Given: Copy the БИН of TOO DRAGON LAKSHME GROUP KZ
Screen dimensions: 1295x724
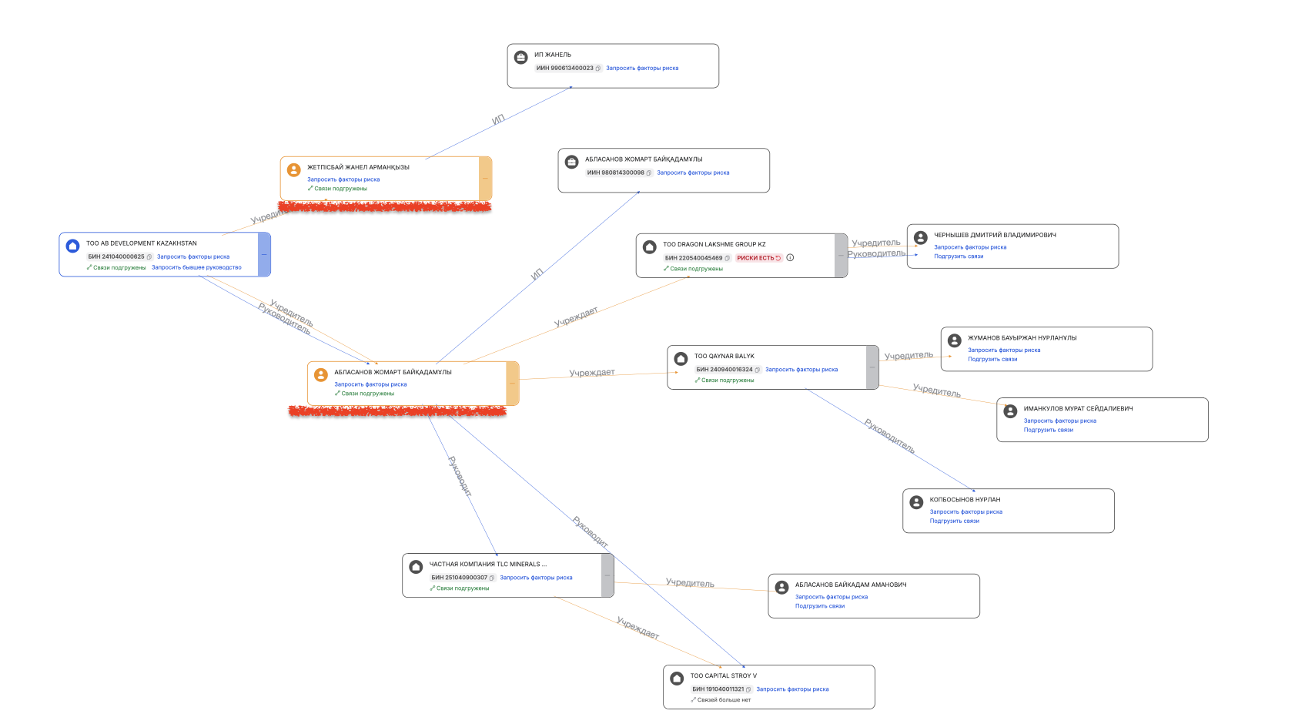Looking at the screenshot, I should (x=728, y=259).
